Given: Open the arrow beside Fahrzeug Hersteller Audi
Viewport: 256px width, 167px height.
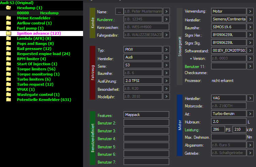Looking at the screenshot, I should click(166, 57).
